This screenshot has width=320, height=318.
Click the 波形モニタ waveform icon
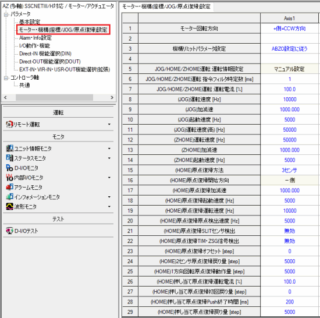[x=9, y=207]
